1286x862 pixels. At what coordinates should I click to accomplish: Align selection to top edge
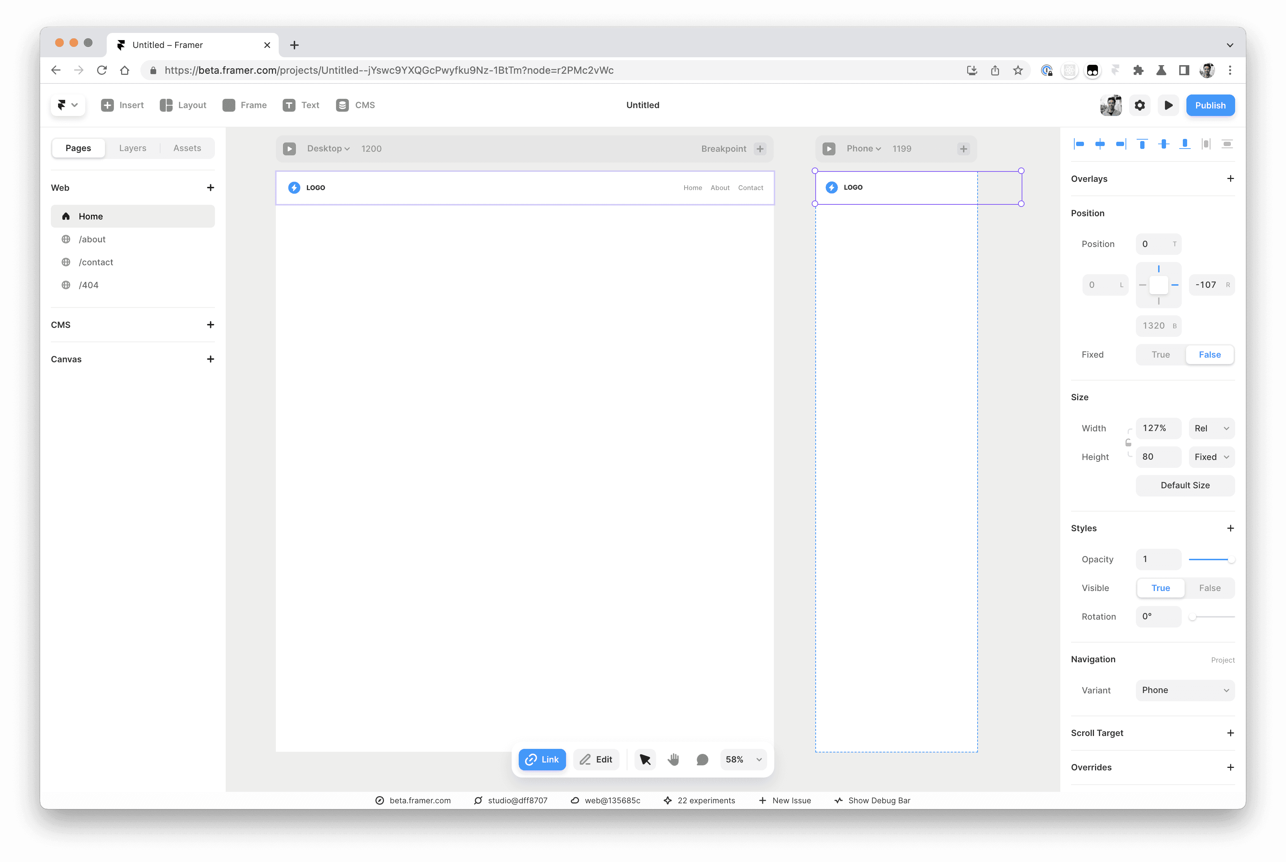click(x=1142, y=144)
